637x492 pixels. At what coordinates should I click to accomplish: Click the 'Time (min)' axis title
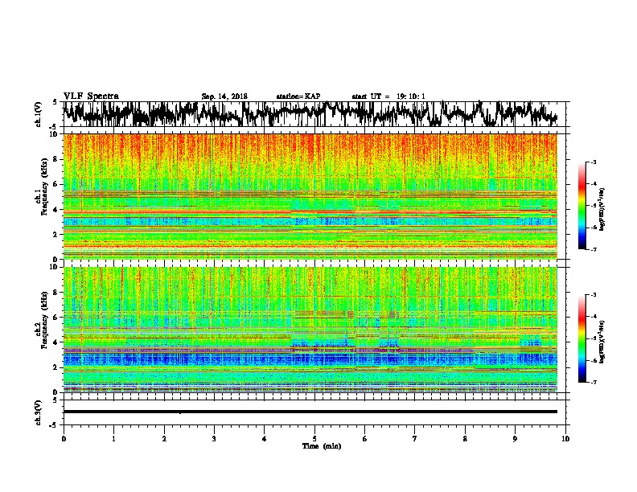pos(322,446)
